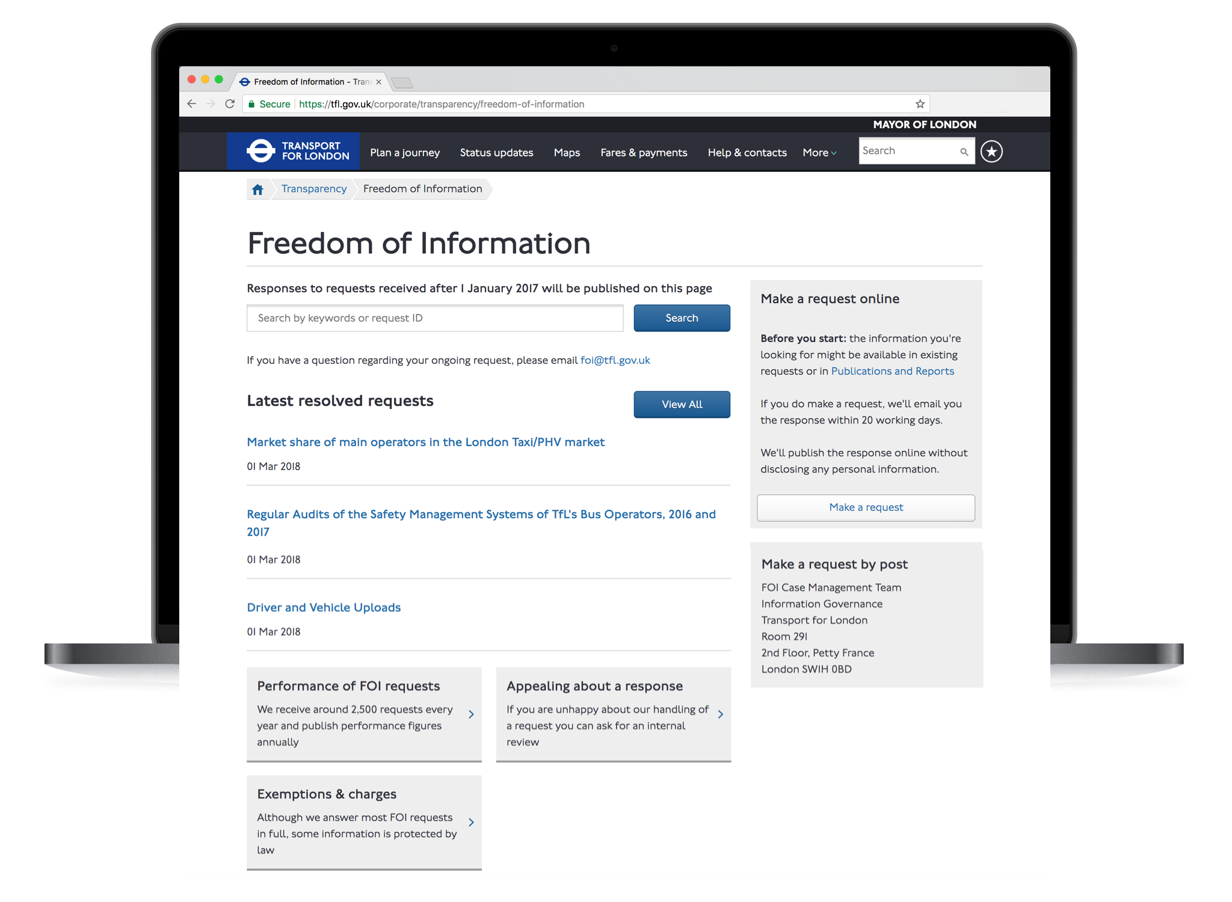The width and height of the screenshot is (1232, 902).
Task: Open Help & contacts menu item
Action: (747, 153)
